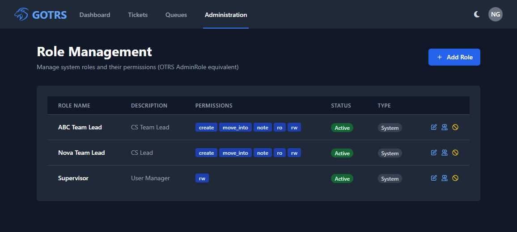Click the GOTRS brand name link
The height and width of the screenshot is (232, 517).
click(x=50, y=15)
